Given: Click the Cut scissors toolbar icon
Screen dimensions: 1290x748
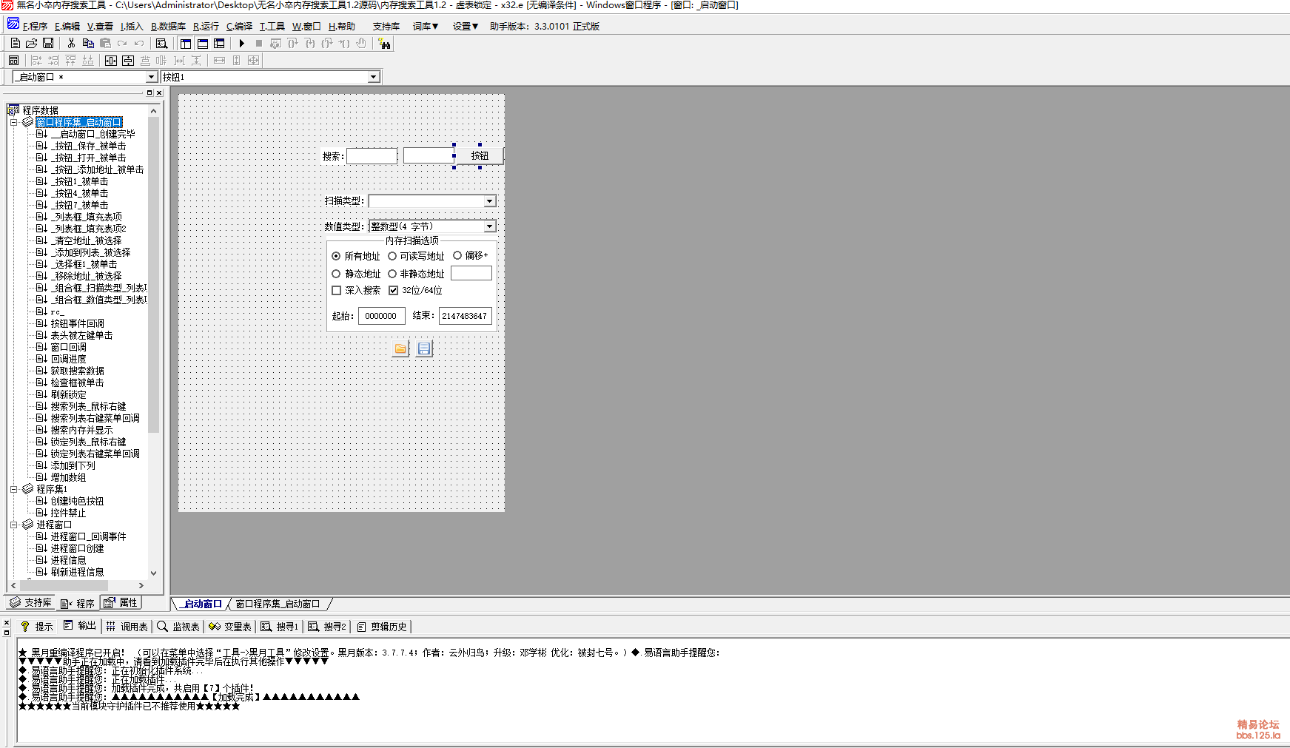Looking at the screenshot, I should pyautogui.click(x=71, y=44).
